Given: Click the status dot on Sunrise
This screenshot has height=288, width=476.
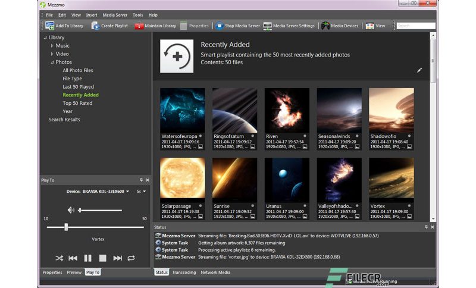Looking at the screenshot, I should pos(252,206).
